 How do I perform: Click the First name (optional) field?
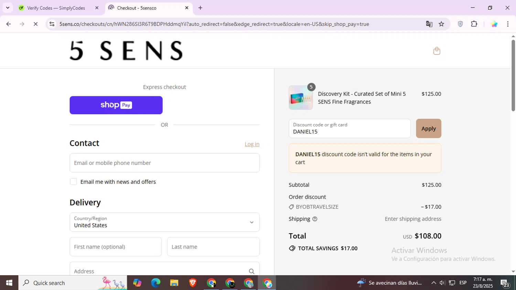point(116,247)
